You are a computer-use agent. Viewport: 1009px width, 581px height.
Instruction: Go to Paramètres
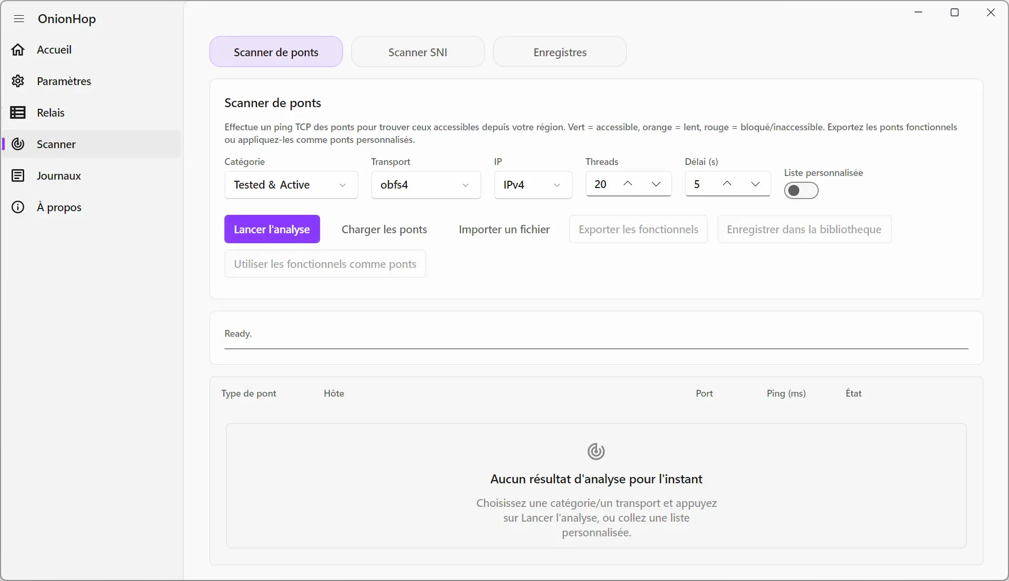pyautogui.click(x=92, y=81)
